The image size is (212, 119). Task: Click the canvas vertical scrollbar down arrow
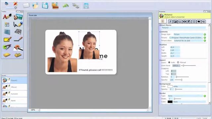150,107
